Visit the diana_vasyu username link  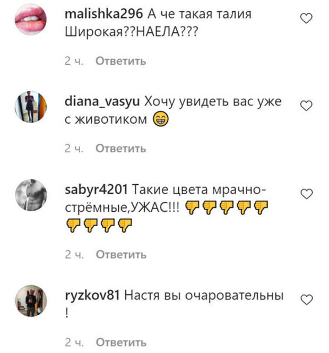102,102
